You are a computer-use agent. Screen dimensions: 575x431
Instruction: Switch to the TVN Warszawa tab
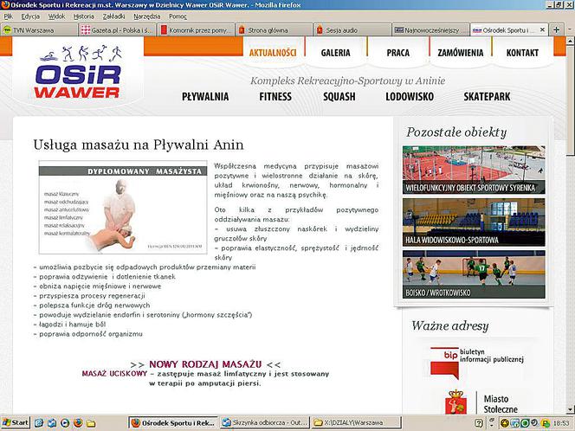point(39,30)
